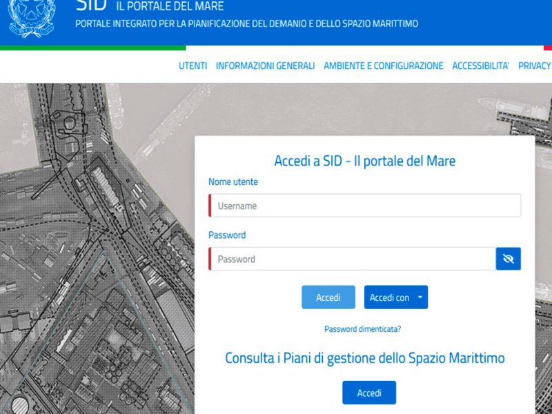Click Accedi under Consulta i Piani
Image resolution: width=552 pixels, height=414 pixels.
[x=369, y=392]
